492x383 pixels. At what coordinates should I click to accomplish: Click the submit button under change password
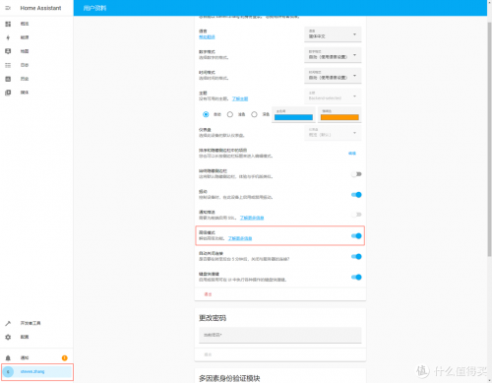tap(208, 354)
